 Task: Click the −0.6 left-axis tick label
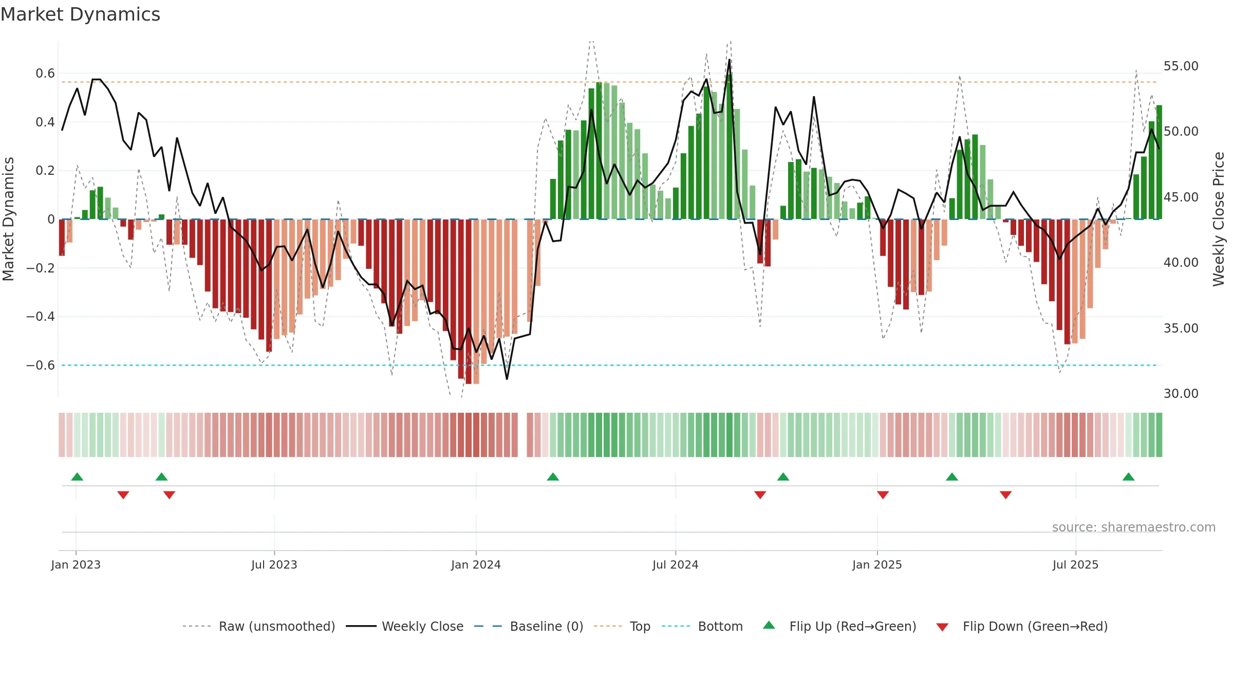[x=41, y=366]
